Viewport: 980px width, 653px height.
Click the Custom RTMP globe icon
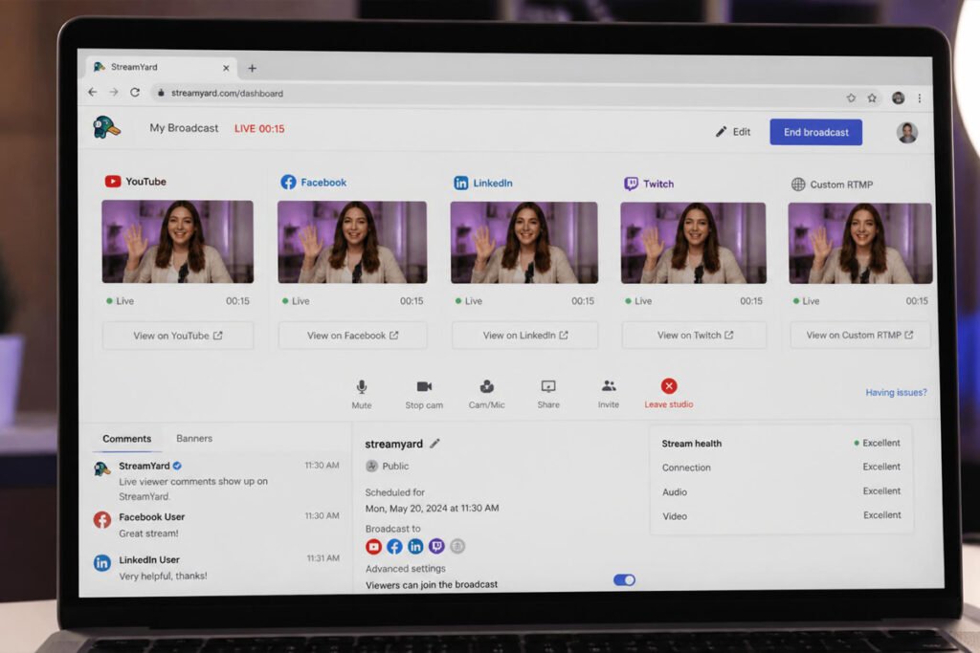[x=798, y=185]
